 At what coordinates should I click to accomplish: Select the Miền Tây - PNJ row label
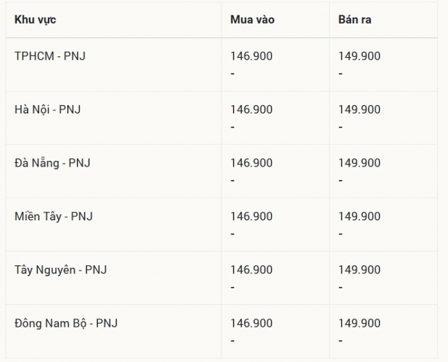point(54,216)
